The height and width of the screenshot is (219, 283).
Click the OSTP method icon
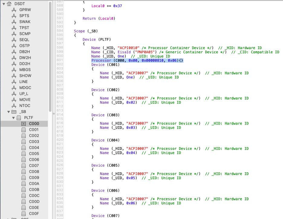(14, 46)
